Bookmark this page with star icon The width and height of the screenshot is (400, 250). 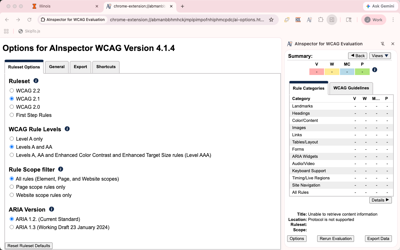click(271, 20)
